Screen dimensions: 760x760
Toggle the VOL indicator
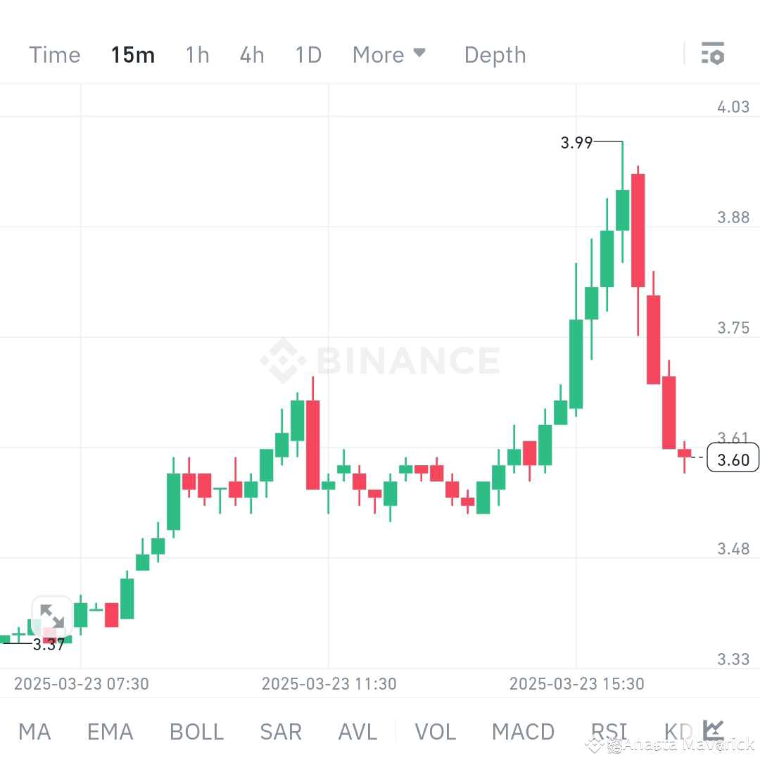(436, 731)
